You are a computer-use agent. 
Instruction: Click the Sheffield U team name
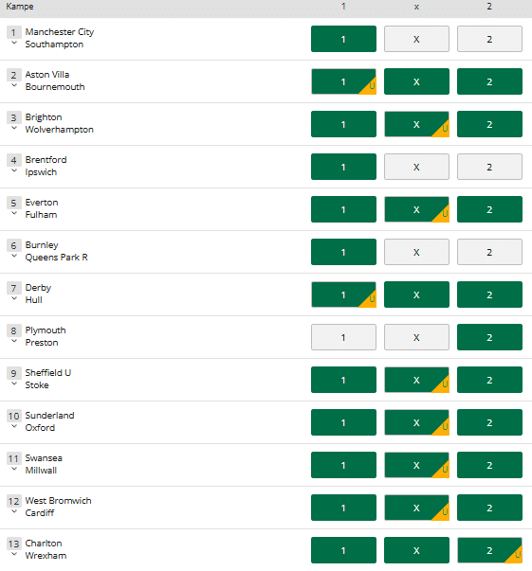click(x=47, y=373)
